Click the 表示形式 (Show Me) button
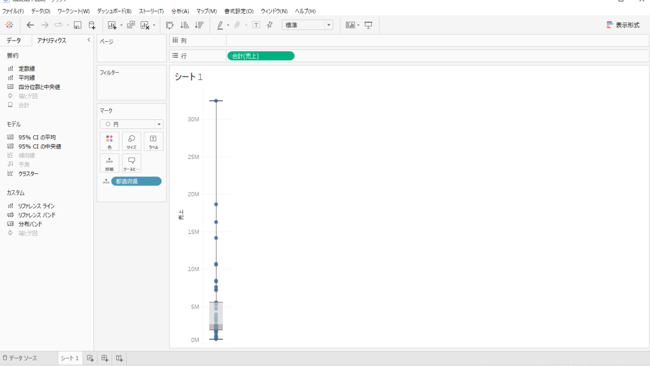The image size is (650, 366). (623, 25)
